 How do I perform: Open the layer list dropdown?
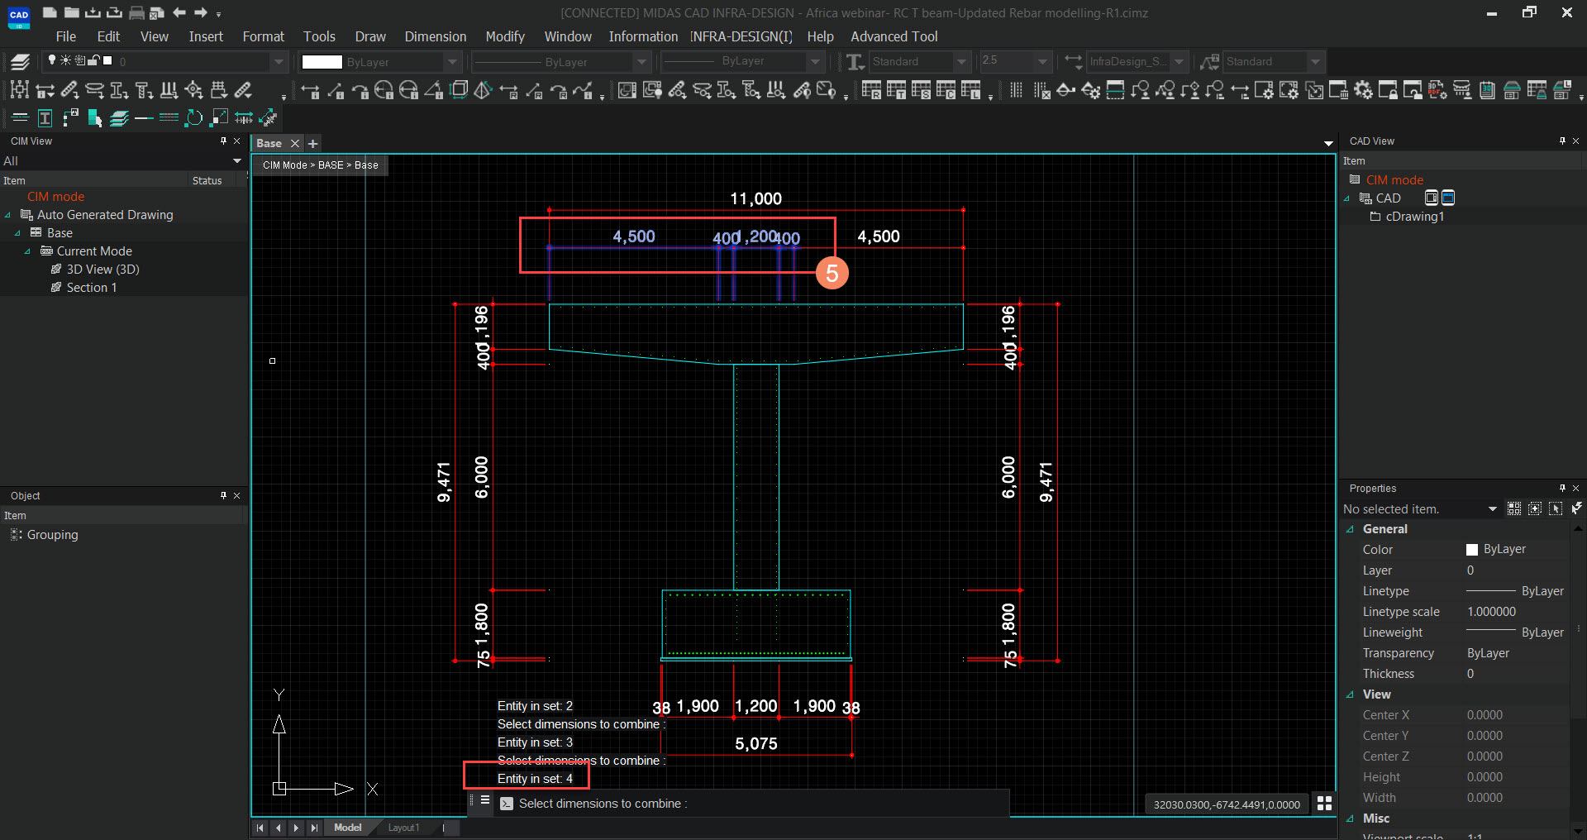tap(279, 61)
